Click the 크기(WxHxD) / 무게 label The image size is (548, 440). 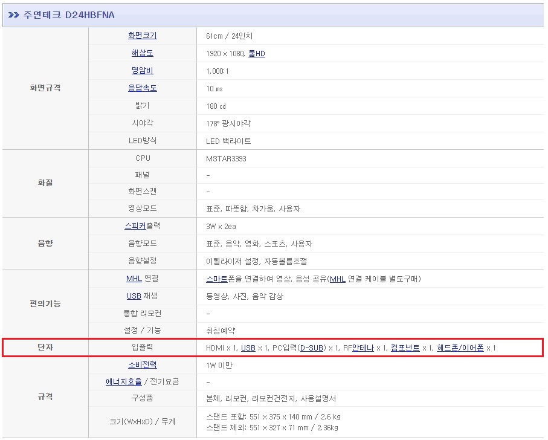(142, 422)
